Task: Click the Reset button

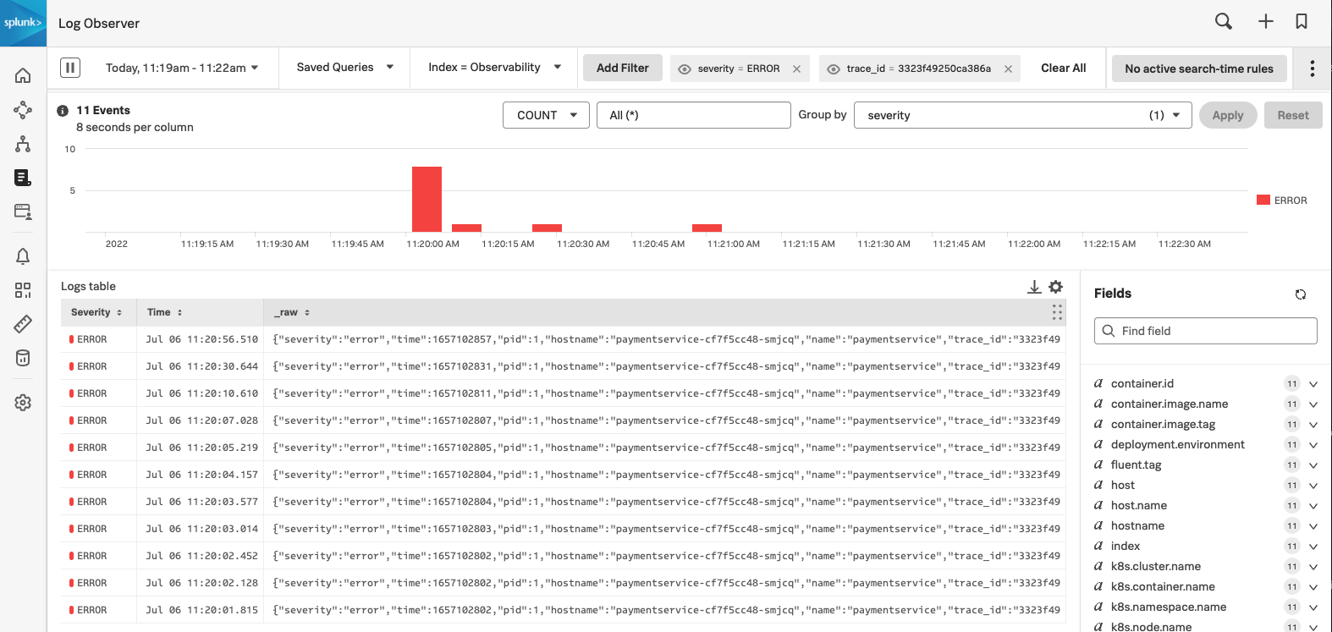Action: coord(1293,115)
